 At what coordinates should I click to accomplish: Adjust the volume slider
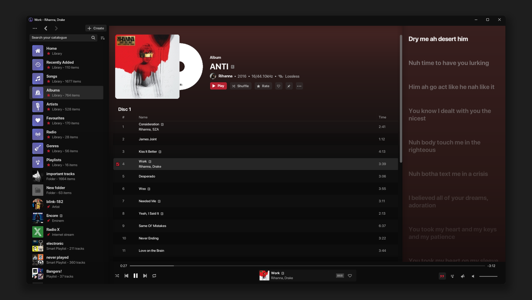488,276
